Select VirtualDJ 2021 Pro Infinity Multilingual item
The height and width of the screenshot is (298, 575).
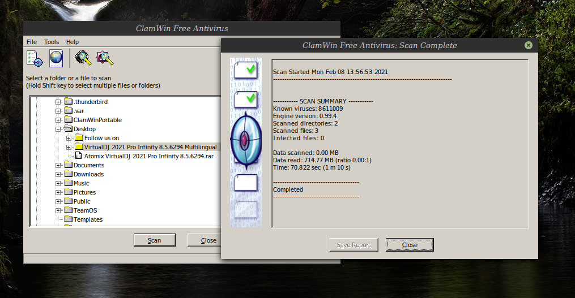click(x=150, y=147)
